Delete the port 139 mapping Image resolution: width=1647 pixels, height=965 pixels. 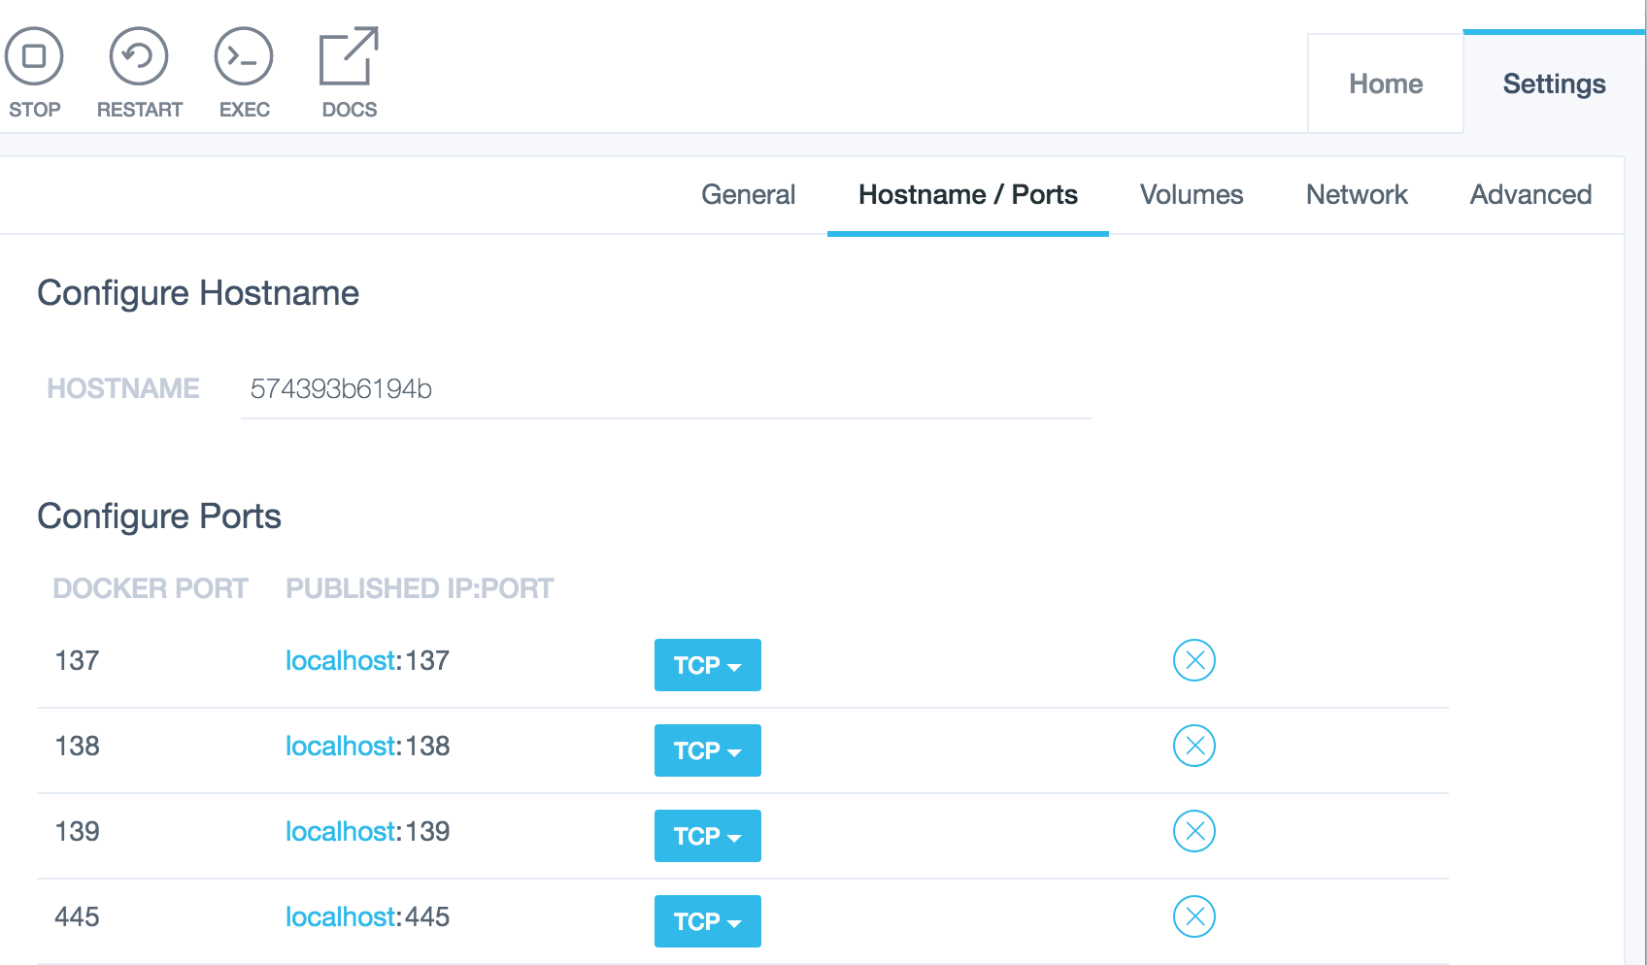[1194, 831]
